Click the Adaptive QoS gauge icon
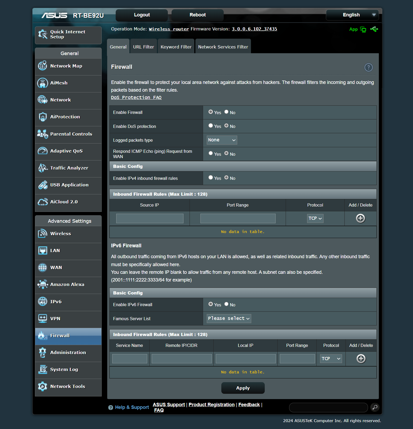This screenshot has width=413, height=429. [42, 151]
